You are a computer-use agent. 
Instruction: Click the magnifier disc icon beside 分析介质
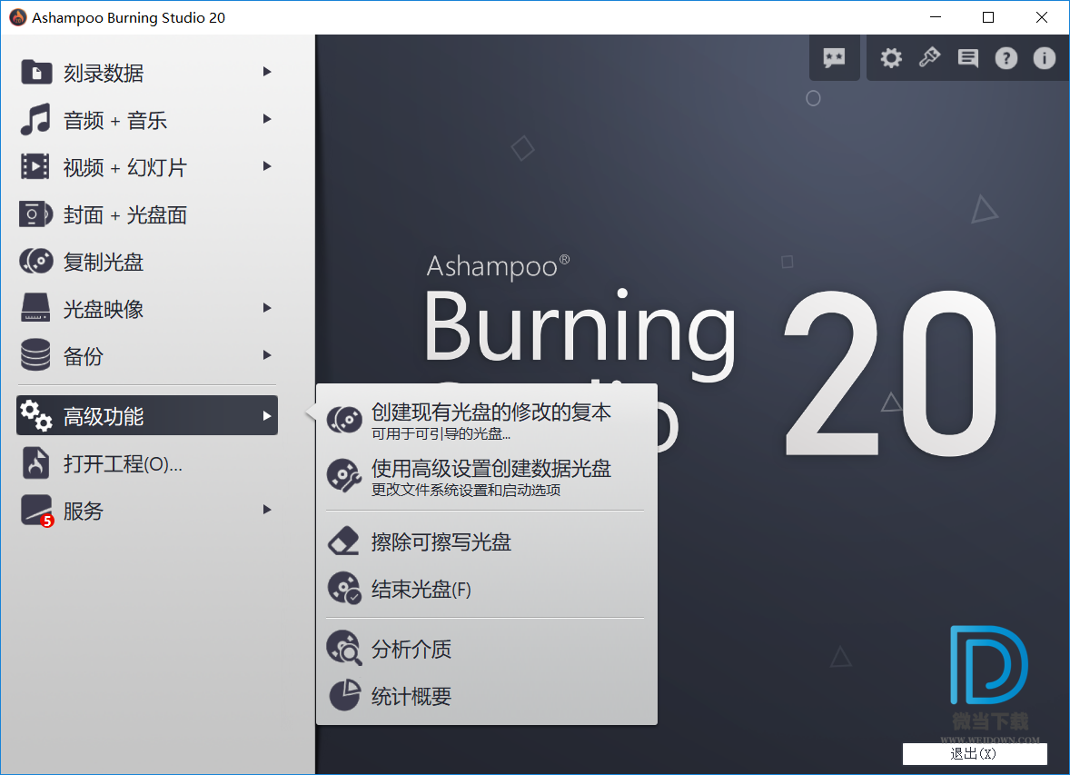click(344, 647)
